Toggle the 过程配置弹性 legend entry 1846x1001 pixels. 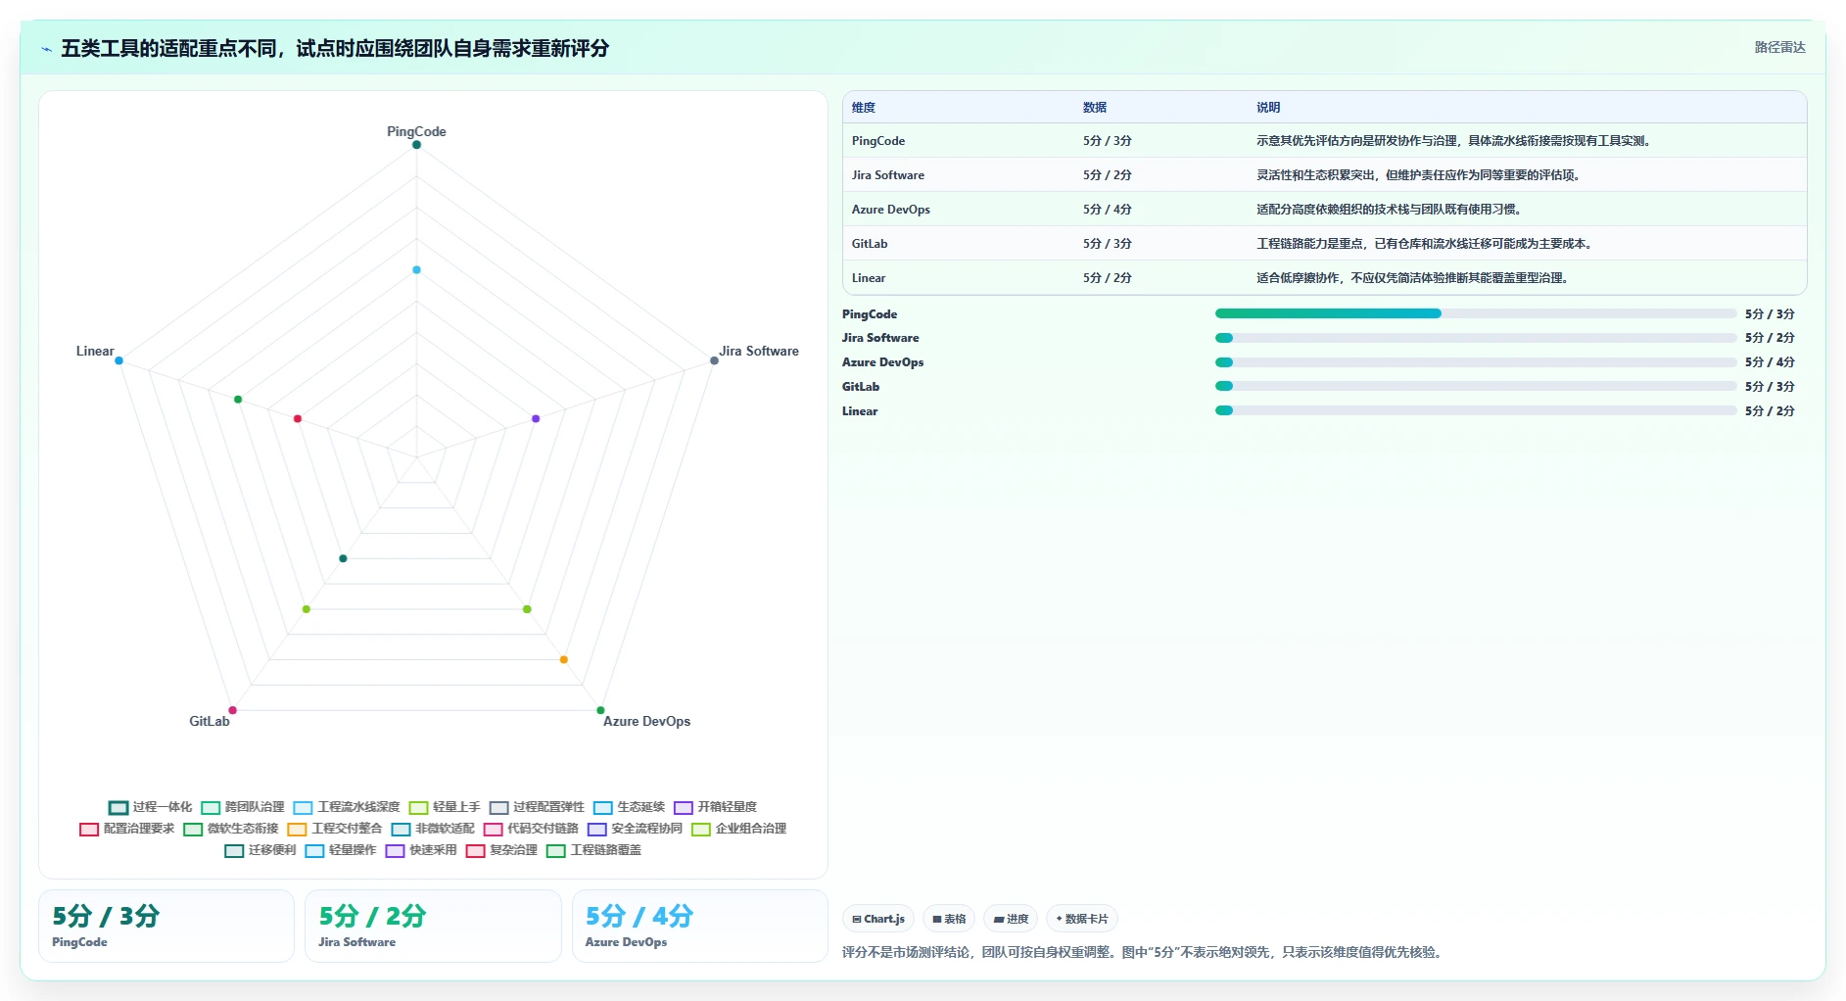coord(537,807)
